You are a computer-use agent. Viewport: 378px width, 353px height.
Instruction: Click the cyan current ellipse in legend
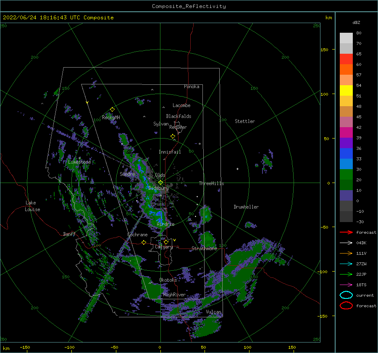tap(346, 295)
